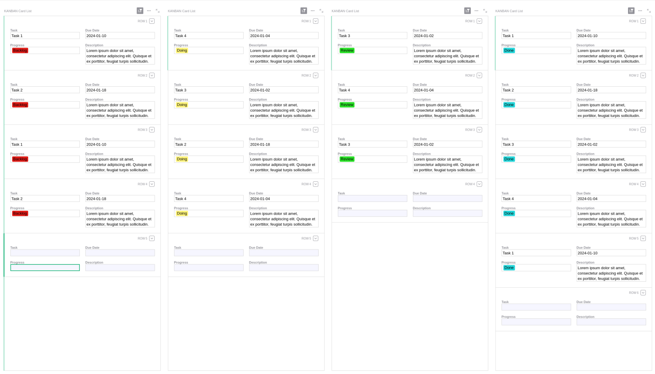The image size is (655, 374).
Task: Expand ROW 3 in the Doing panel
Action: [x=316, y=130]
